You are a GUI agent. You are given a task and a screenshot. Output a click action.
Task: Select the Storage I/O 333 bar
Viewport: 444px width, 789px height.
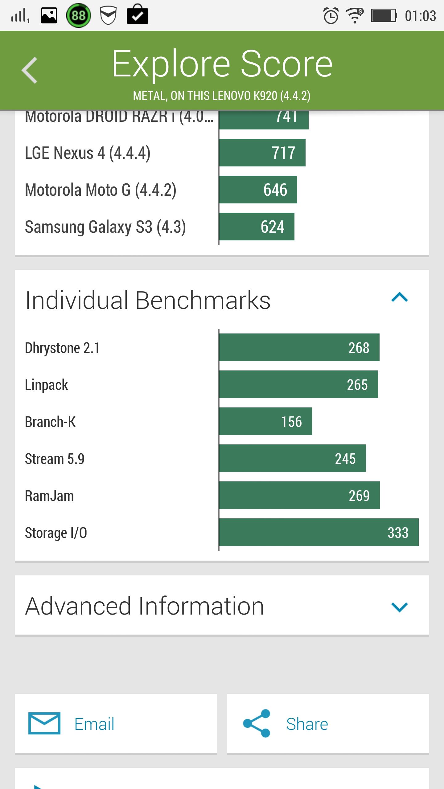click(319, 532)
